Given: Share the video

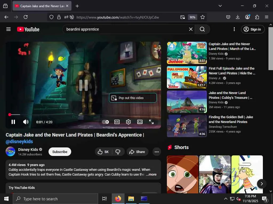Looking at the screenshot, I should 137,152.
